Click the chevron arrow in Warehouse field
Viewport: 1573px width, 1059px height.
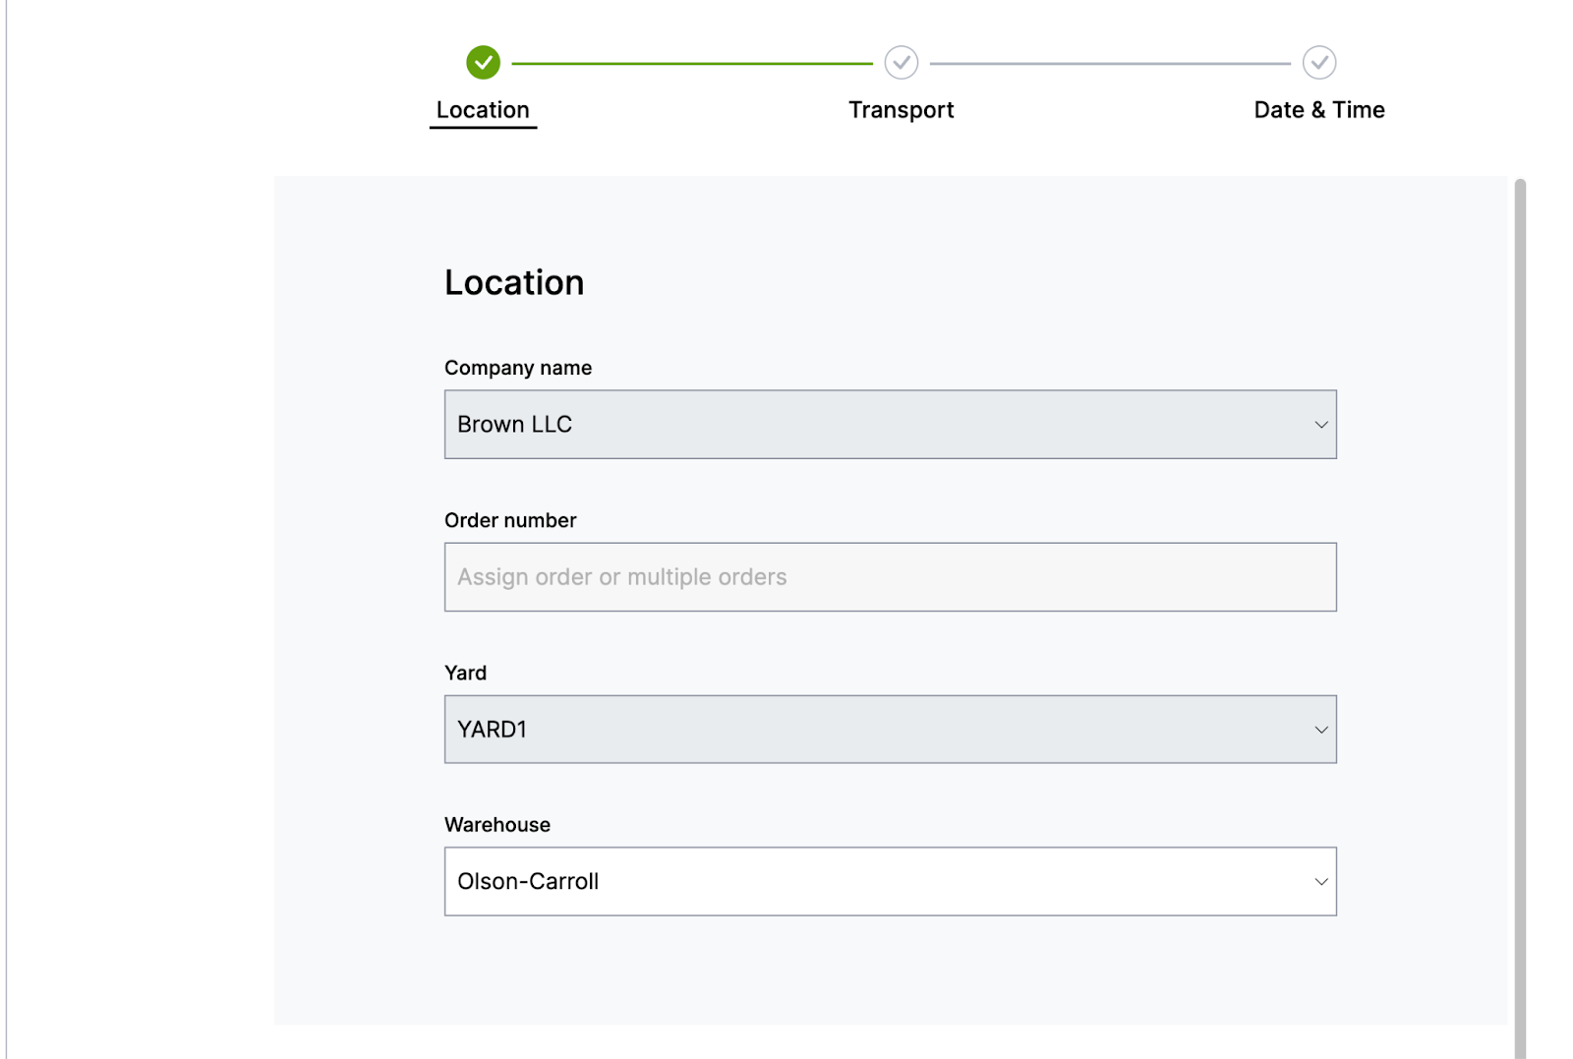coord(1320,882)
